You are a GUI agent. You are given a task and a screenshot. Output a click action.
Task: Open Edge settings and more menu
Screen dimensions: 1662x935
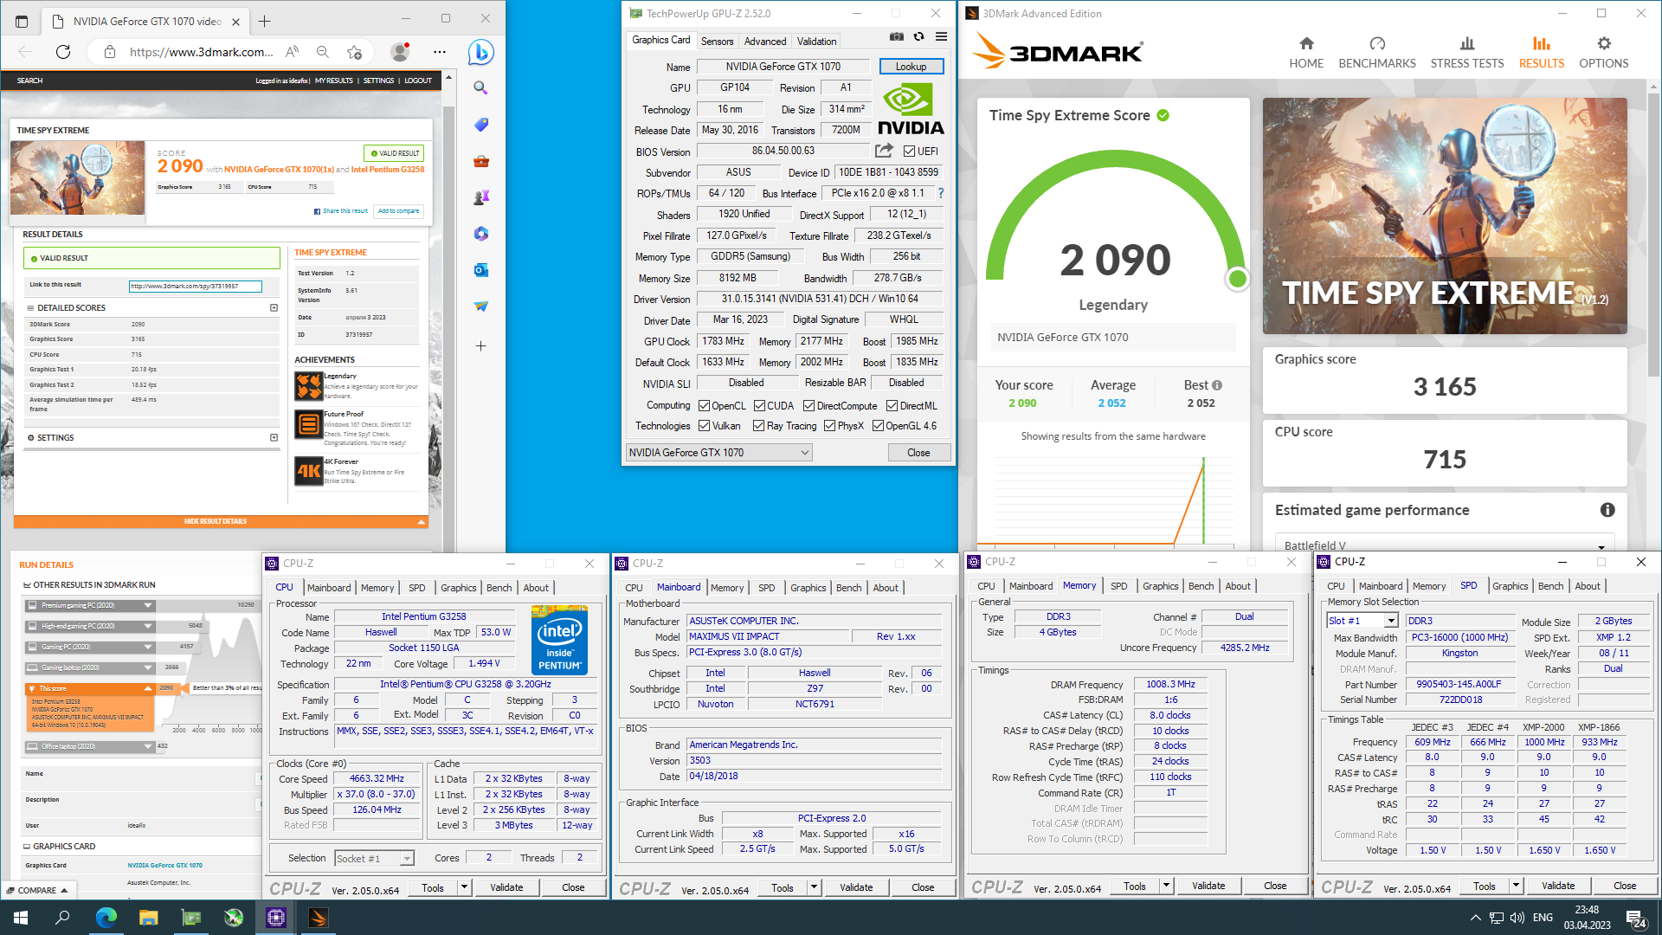(440, 52)
